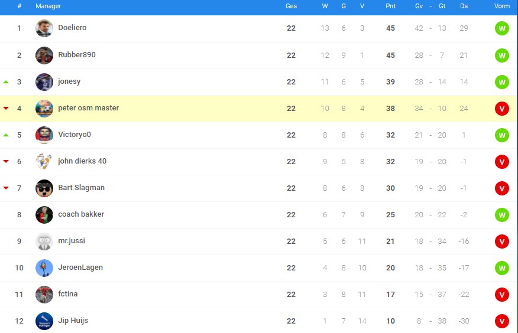This screenshot has width=518, height=333.
Task: Click the Manager column header
Action: 48,6
